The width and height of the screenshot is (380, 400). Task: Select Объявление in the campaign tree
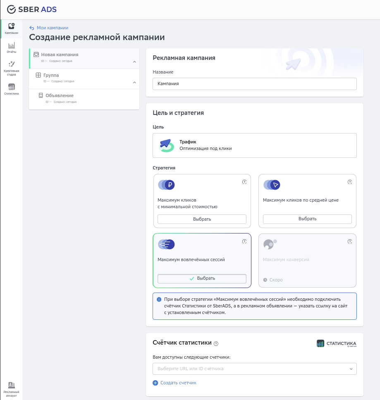coord(59,95)
